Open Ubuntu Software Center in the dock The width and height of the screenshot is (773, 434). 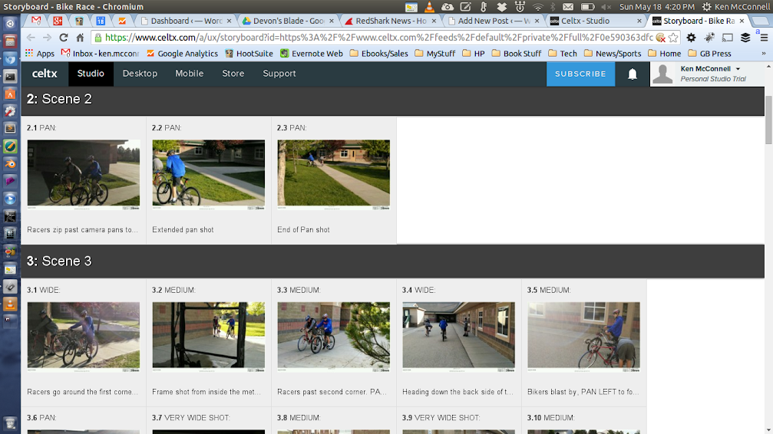click(10, 94)
